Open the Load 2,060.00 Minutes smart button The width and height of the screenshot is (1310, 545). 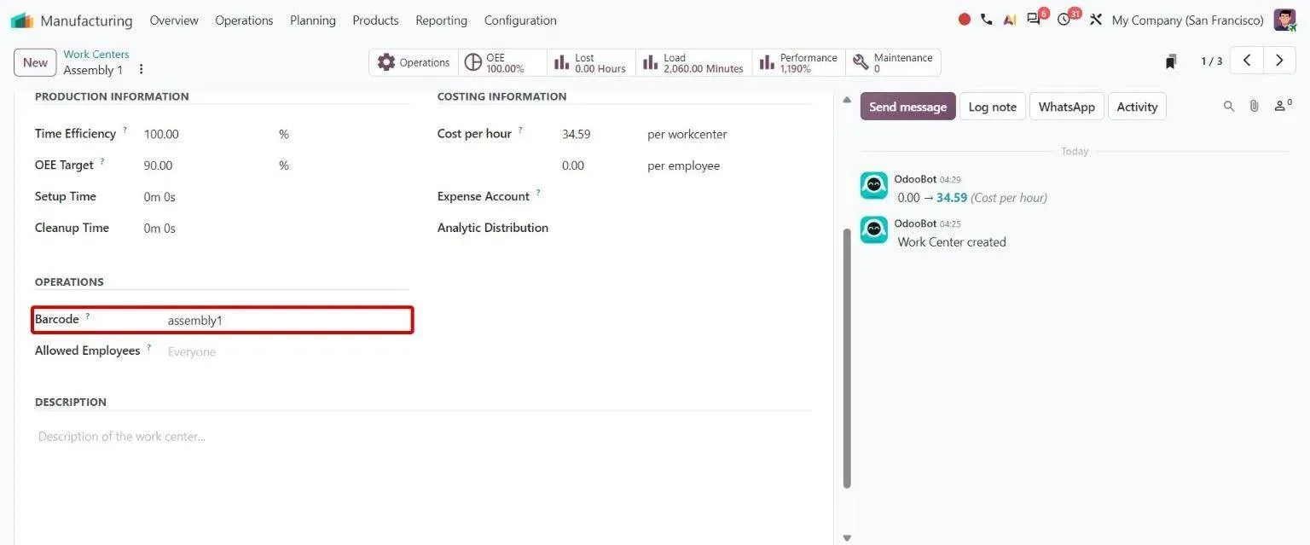(693, 62)
